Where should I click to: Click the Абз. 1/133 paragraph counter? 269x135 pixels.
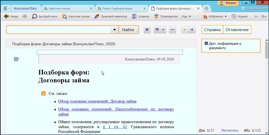coord(252,130)
